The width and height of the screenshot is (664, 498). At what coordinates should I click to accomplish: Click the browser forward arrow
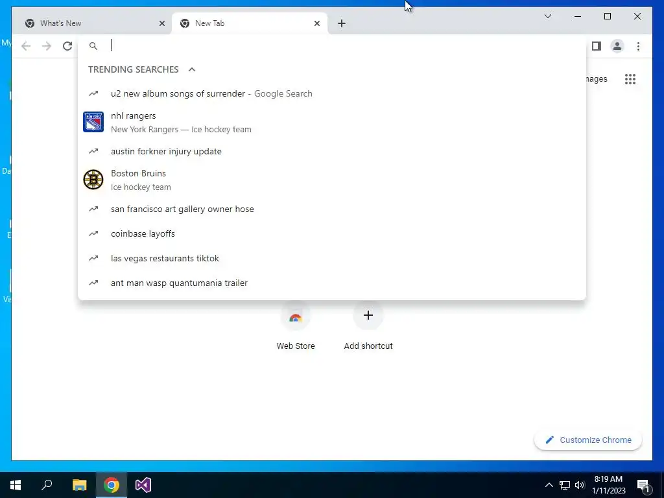[47, 46]
